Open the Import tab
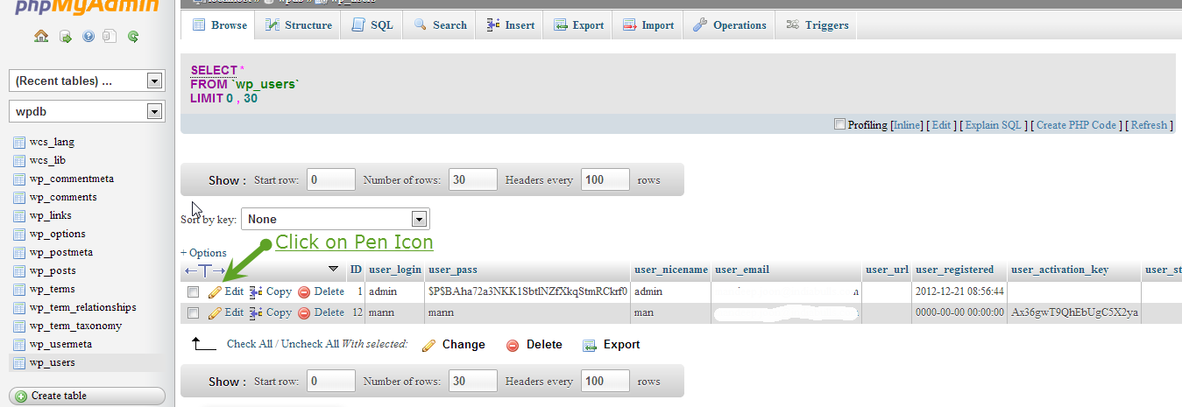The image size is (1182, 407). click(648, 25)
